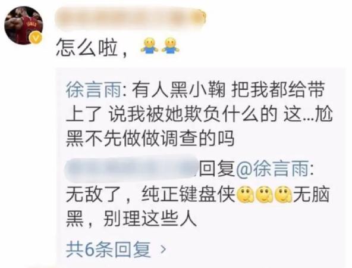
Task: Click the chevron arrow beside 共6条回复
Action: click(164, 250)
